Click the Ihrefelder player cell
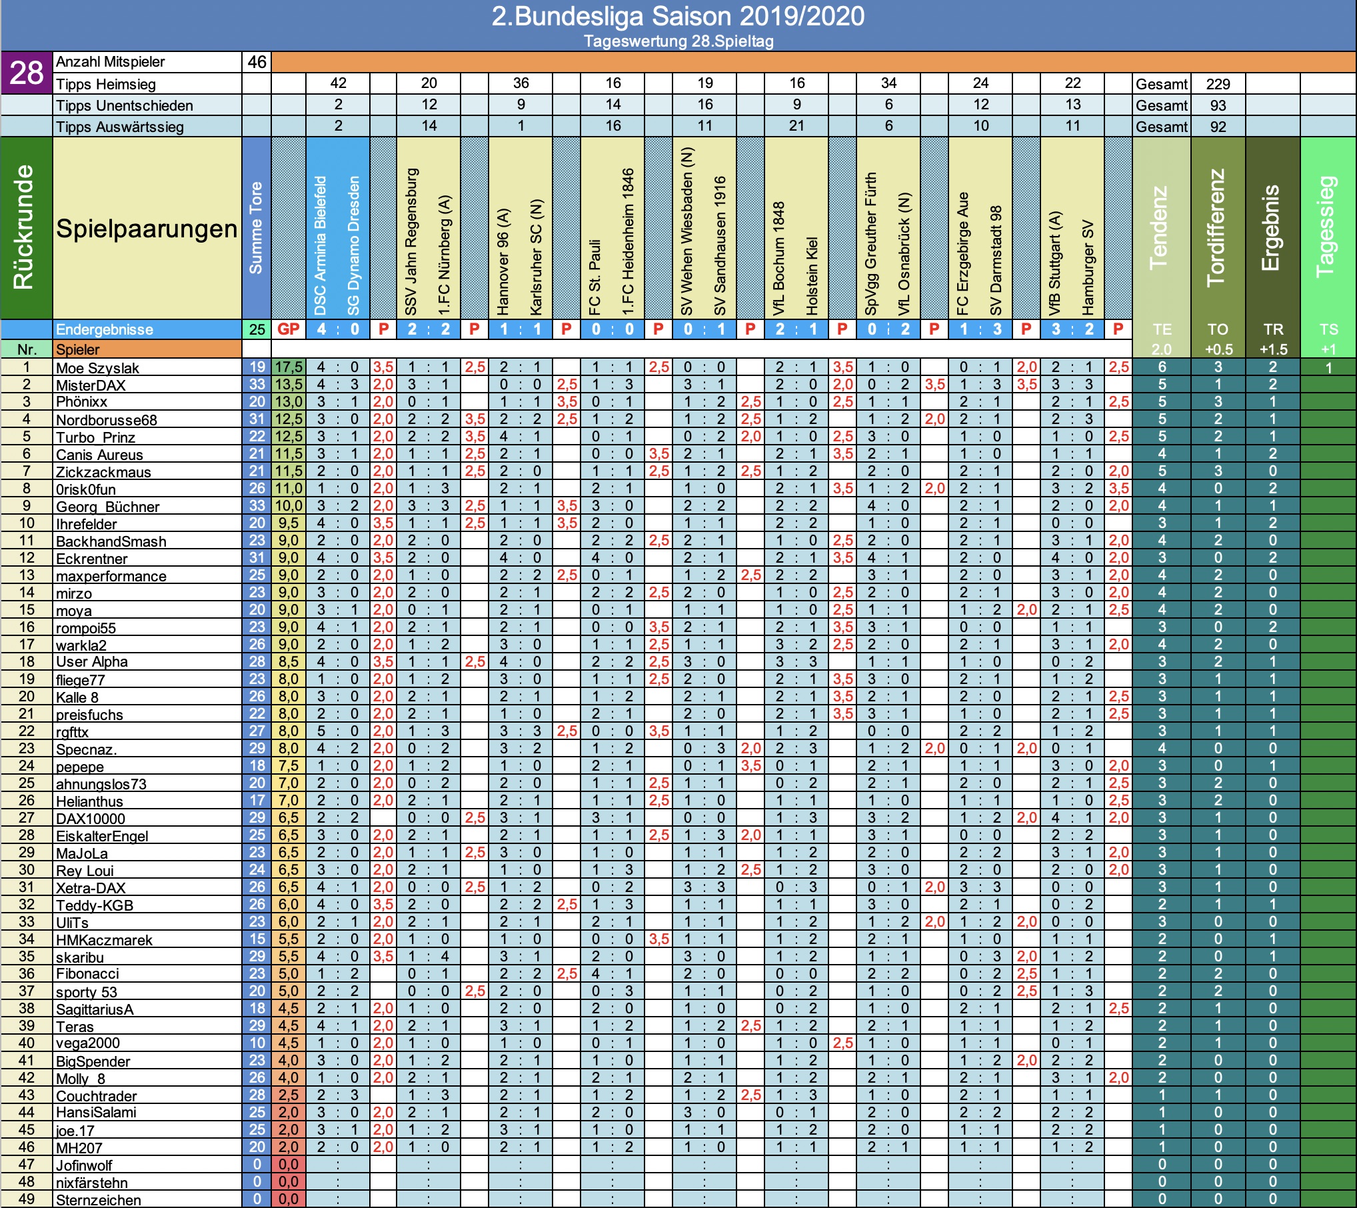This screenshot has width=1357, height=1208. point(147,523)
